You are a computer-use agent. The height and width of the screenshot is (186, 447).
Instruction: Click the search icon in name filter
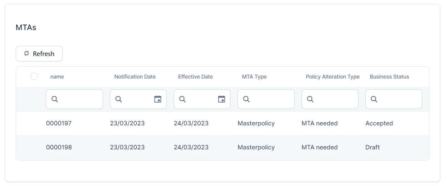pyautogui.click(x=55, y=99)
